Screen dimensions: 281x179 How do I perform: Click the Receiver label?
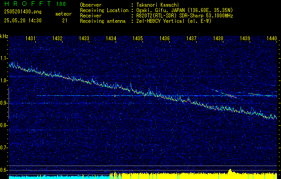click(x=91, y=16)
